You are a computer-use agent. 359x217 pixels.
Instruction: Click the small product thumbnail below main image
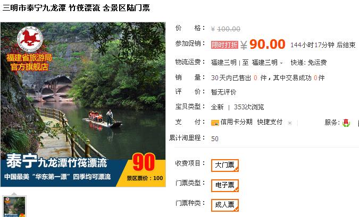[14, 206]
